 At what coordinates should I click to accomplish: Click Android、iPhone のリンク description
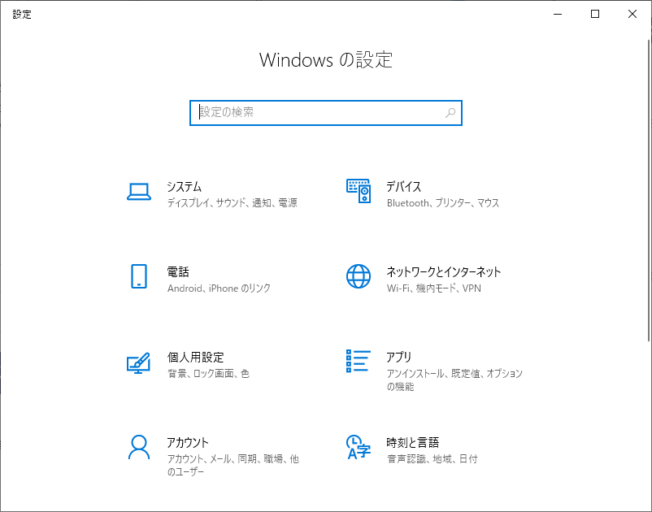coord(219,288)
